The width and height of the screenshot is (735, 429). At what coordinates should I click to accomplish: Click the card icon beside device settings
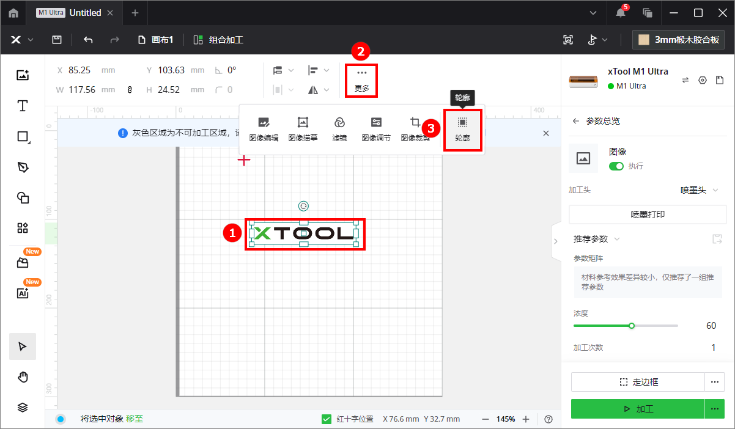[720, 80]
